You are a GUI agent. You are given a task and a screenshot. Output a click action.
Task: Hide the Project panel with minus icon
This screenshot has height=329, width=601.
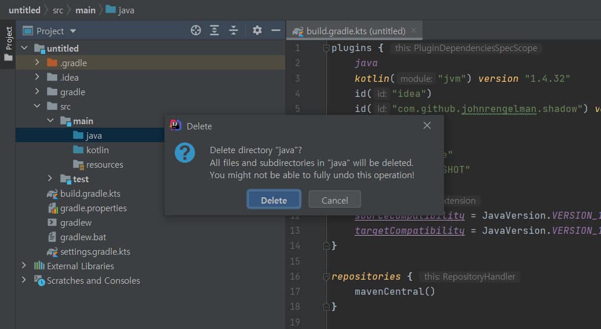[x=275, y=31]
